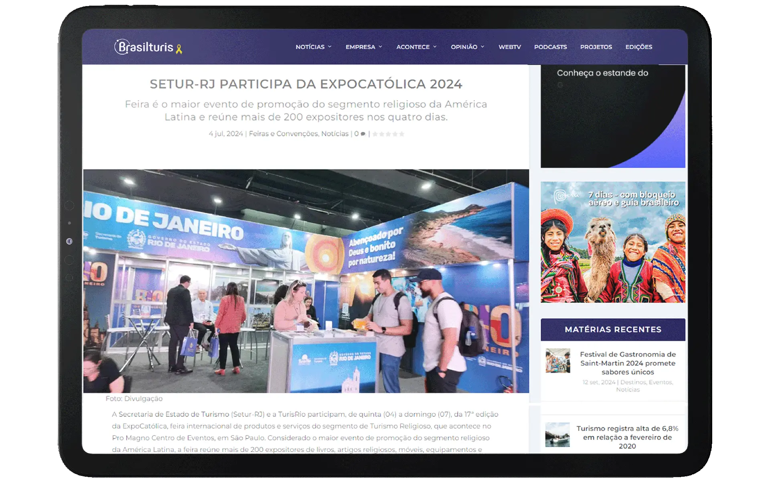The width and height of the screenshot is (770, 484).
Task: Click the Brasilturis logo
Action: coord(144,47)
